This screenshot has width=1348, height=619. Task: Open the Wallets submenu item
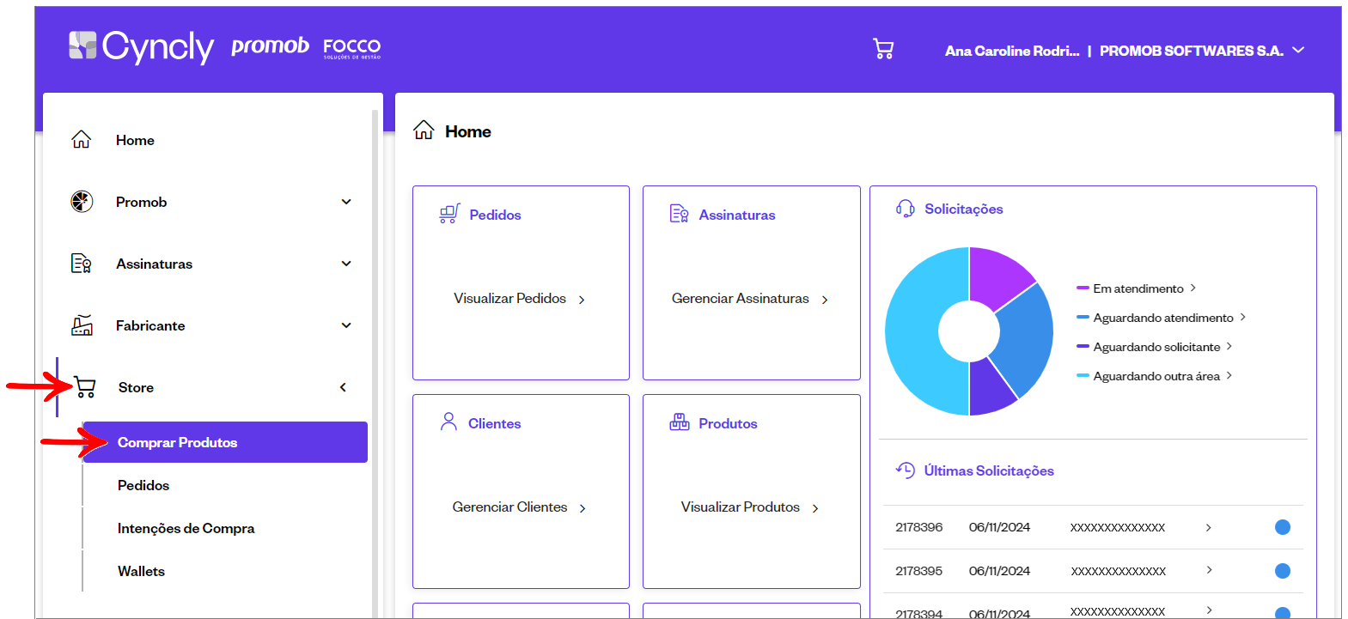tap(141, 571)
